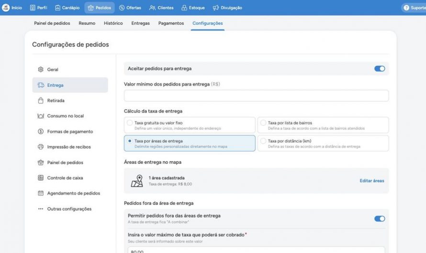Open Outras configurações section

[70, 209]
